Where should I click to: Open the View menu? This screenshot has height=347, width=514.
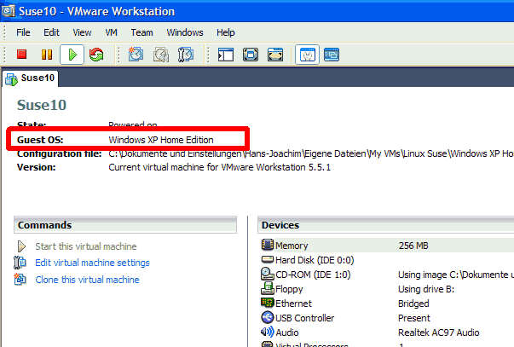tap(82, 32)
